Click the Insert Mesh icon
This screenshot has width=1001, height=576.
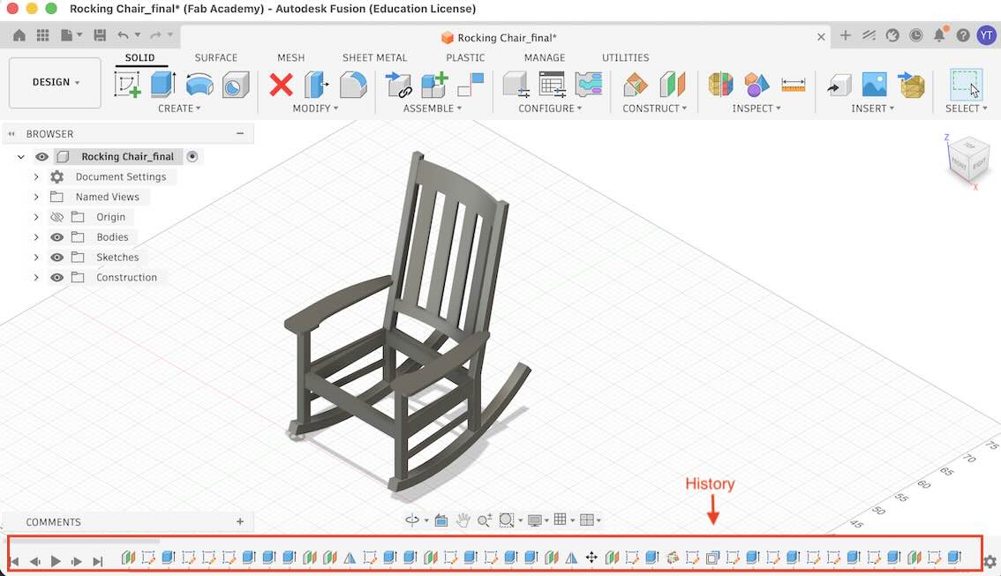coord(911,84)
